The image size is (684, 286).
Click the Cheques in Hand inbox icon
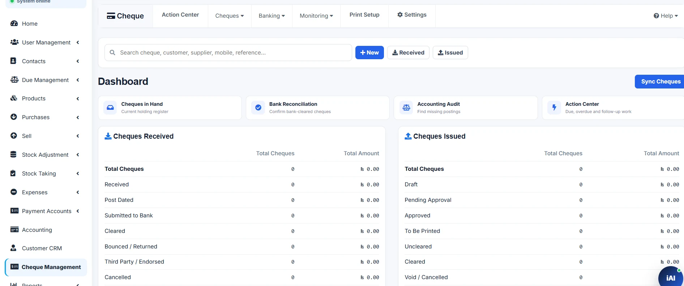(110, 108)
